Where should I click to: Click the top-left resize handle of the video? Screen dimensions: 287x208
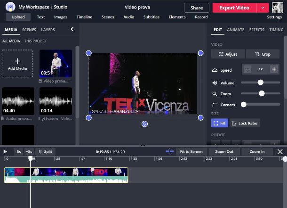pyautogui.click(x=88, y=53)
